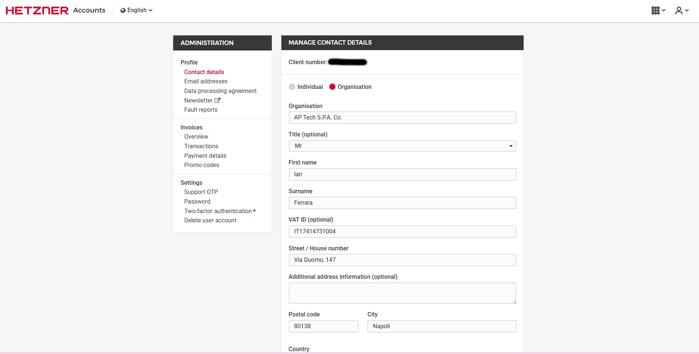Click the Hetzner logo
The image size is (699, 354).
click(37, 10)
